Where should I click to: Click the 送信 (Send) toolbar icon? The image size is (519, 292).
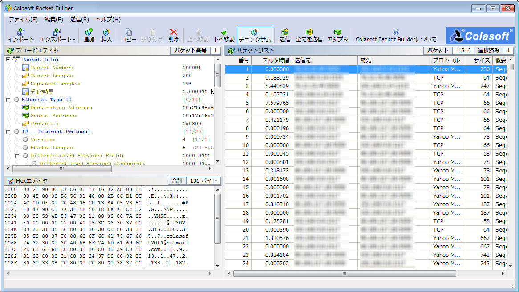click(x=285, y=32)
